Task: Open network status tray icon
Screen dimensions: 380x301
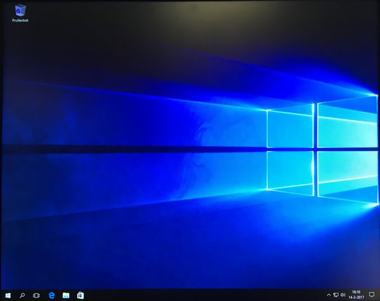Action: click(336, 295)
